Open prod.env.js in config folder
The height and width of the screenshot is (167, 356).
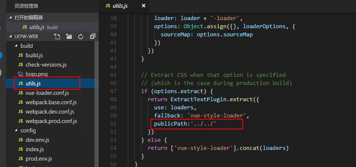point(38,159)
